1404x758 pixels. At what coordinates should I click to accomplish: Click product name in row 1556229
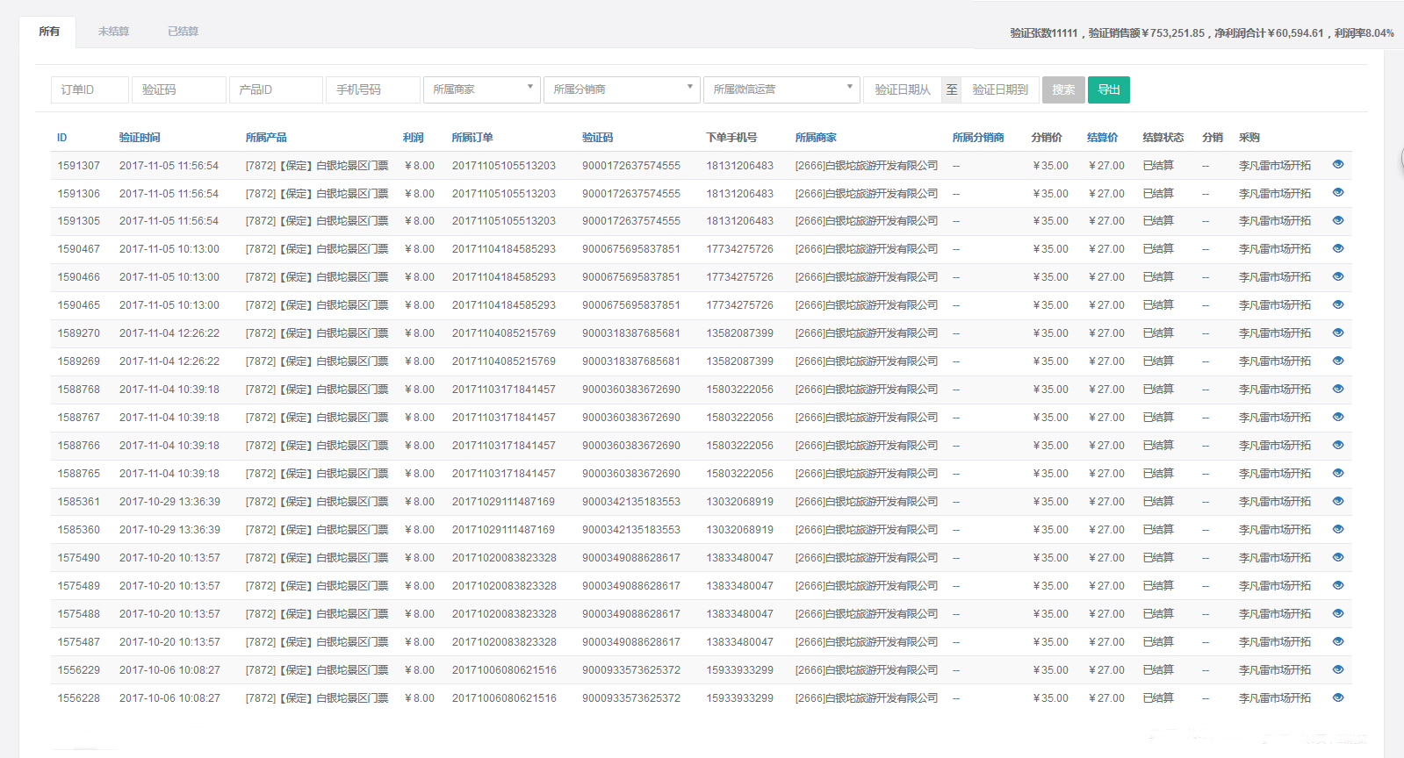317,670
